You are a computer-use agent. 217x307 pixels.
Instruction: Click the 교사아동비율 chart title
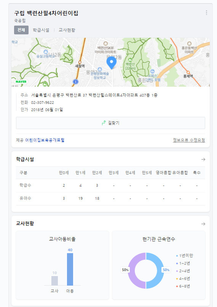[x=62, y=239]
